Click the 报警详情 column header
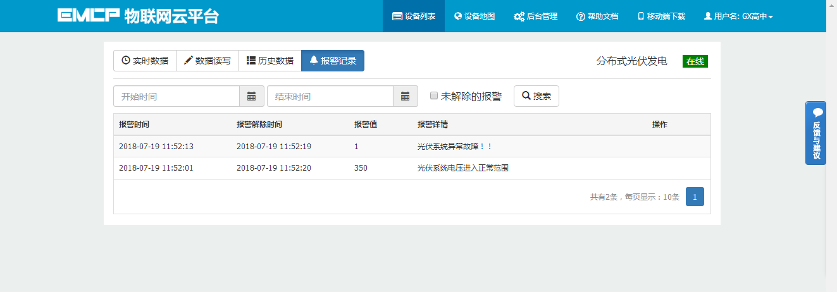 433,125
